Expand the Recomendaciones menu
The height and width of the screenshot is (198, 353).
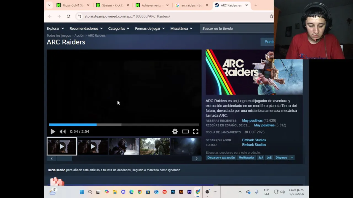pos(86,28)
